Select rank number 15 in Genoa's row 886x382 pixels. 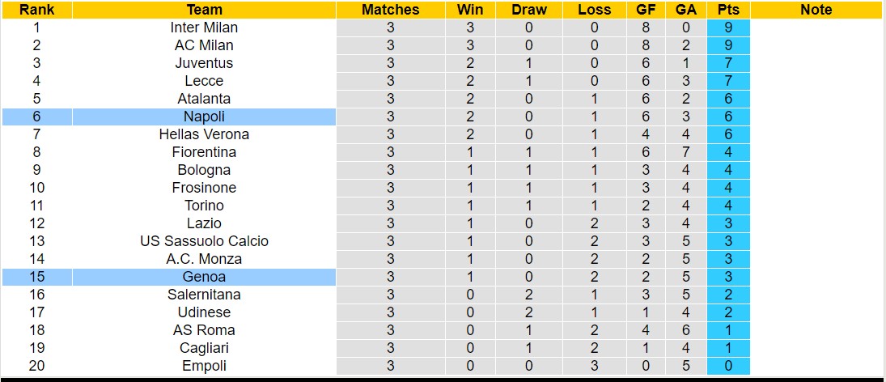click(36, 277)
